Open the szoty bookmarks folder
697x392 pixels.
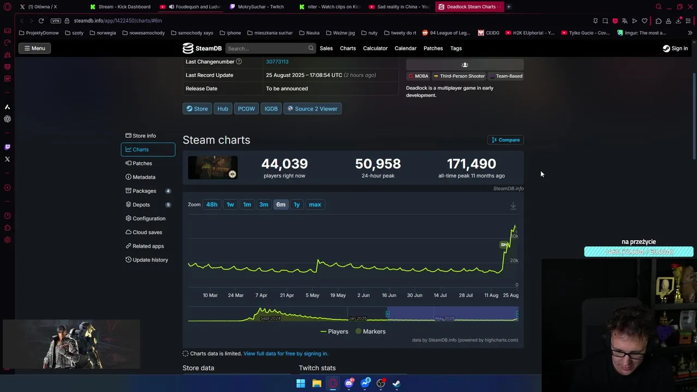click(x=74, y=33)
